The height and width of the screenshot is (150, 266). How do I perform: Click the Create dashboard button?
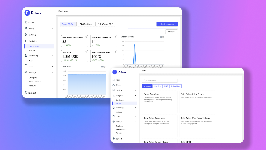(x=167, y=24)
